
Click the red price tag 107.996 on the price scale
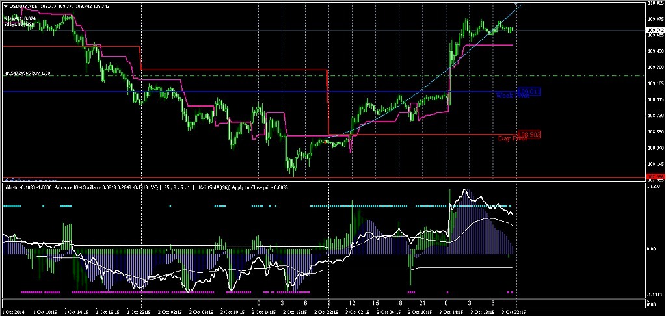click(654, 176)
